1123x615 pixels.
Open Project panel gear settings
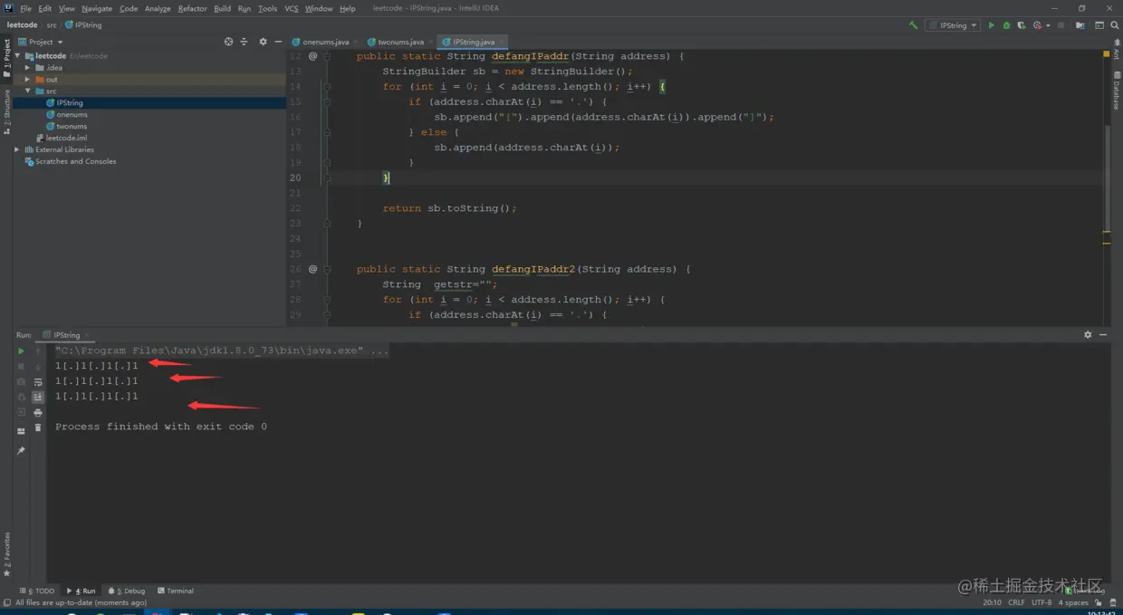(x=263, y=42)
